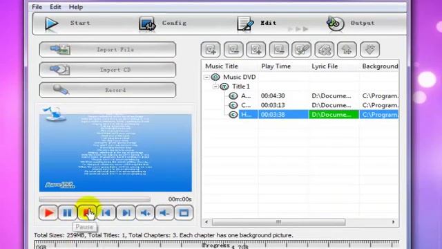
Task: Click play time 00:03:38 cell
Action: click(x=283, y=115)
